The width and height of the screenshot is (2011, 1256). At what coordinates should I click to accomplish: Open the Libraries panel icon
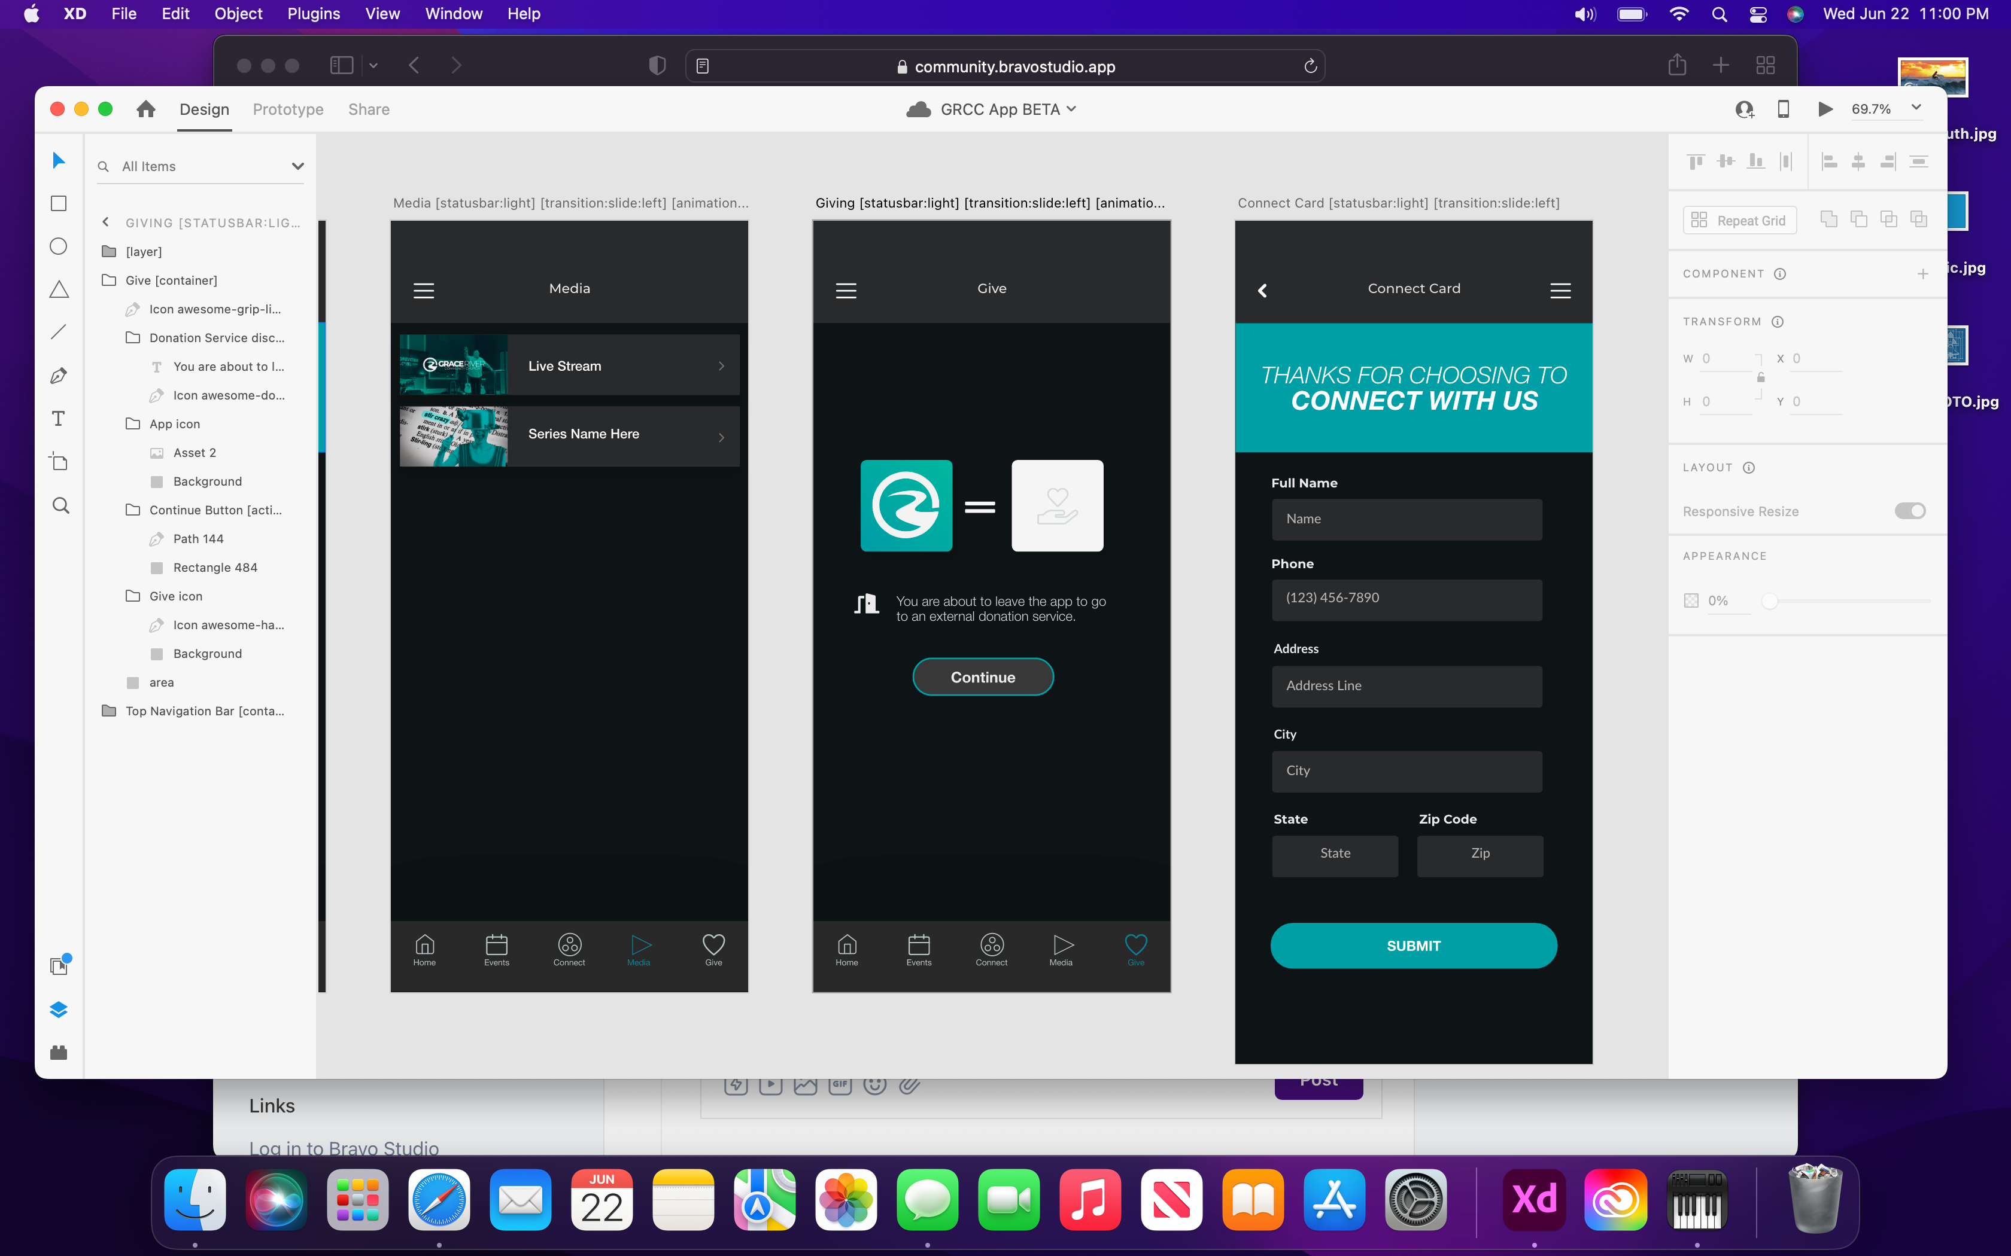coord(60,965)
